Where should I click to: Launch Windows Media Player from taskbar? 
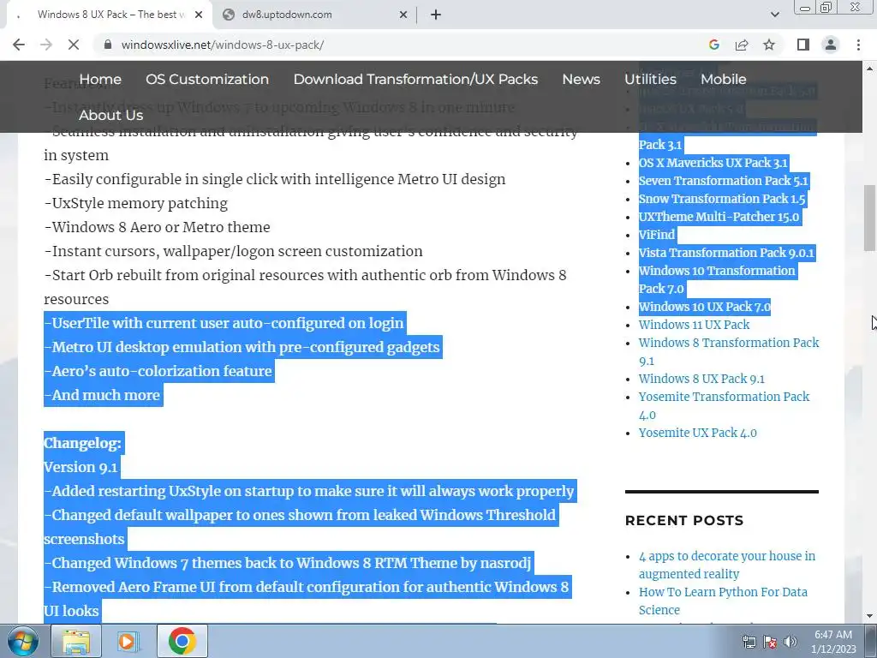(x=128, y=641)
